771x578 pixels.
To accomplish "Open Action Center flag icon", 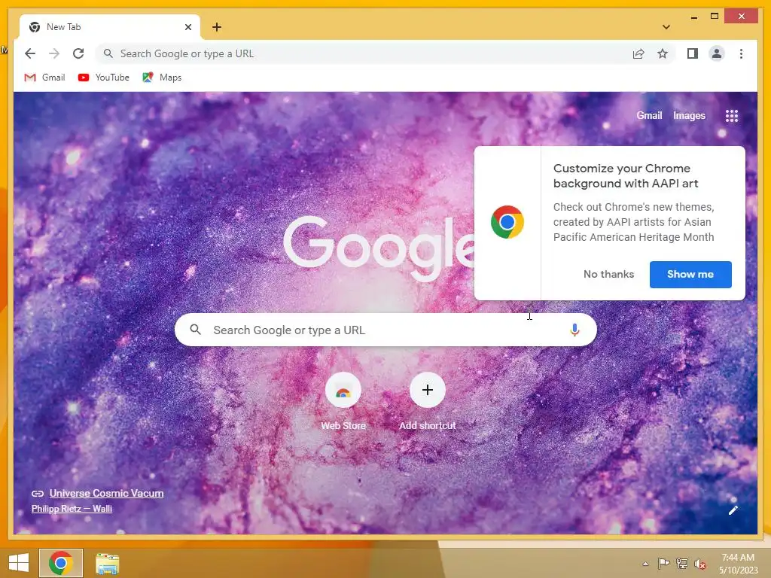I will pos(663,563).
